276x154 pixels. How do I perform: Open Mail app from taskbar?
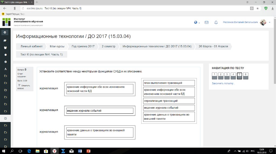[x=71, y=151]
